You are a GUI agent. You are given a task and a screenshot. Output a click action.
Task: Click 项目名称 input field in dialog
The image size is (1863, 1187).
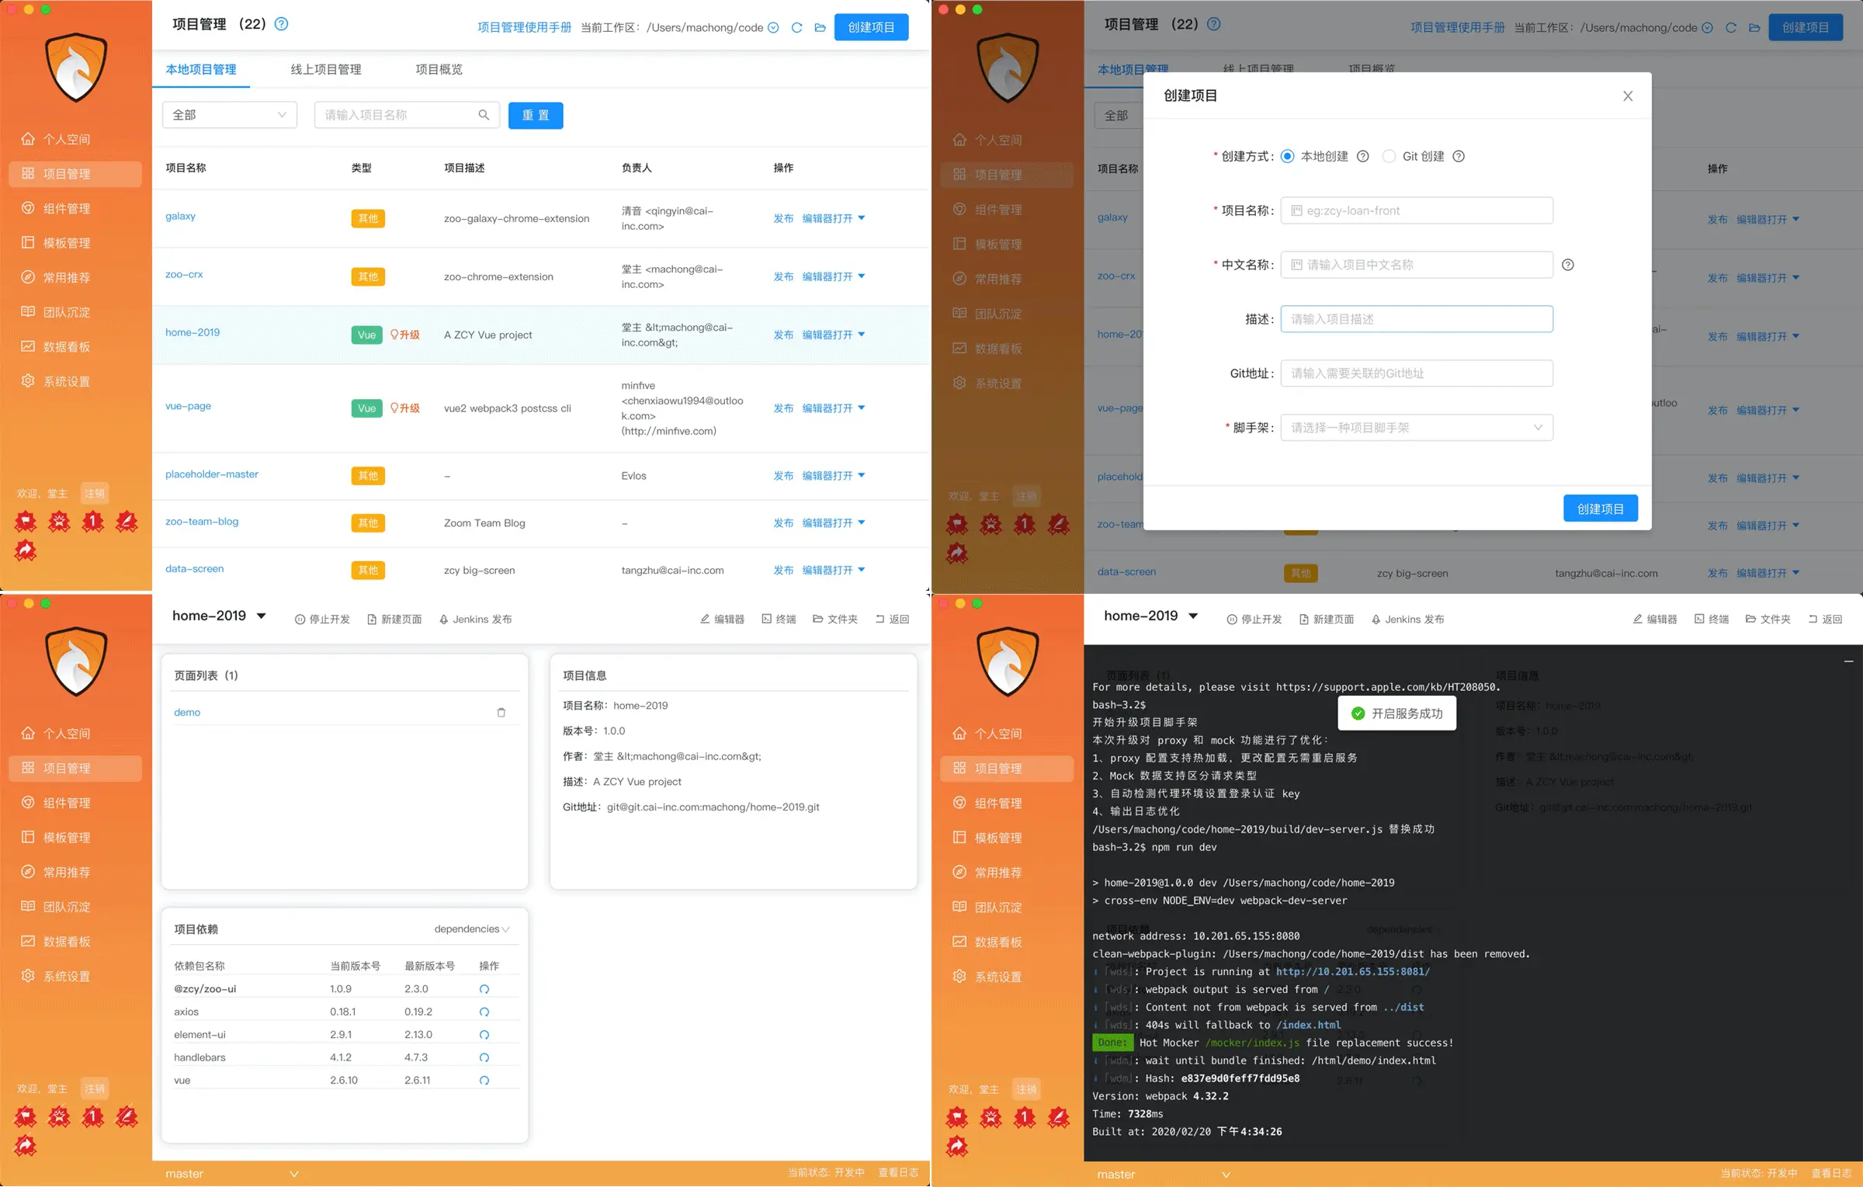click(1417, 210)
